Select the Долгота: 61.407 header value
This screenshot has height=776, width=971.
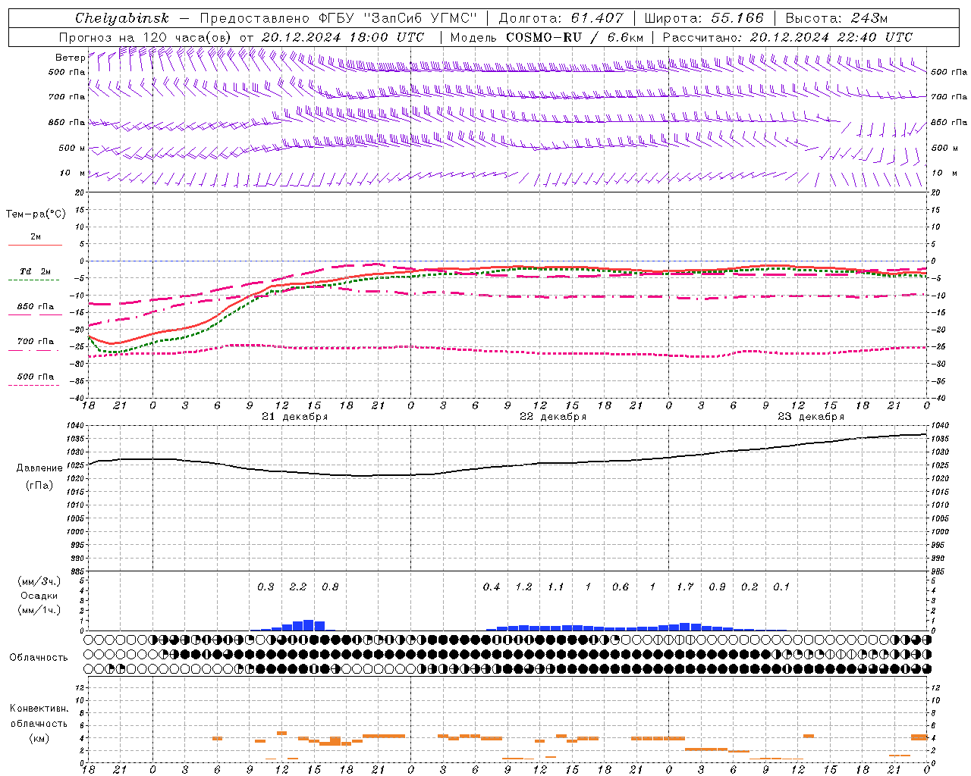point(561,18)
